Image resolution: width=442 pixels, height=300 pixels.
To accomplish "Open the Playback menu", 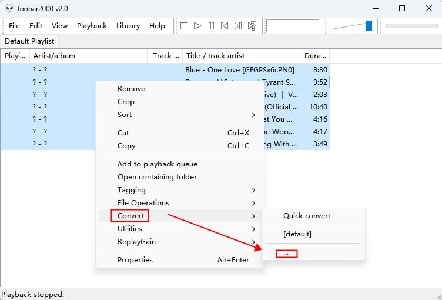I will [92, 26].
